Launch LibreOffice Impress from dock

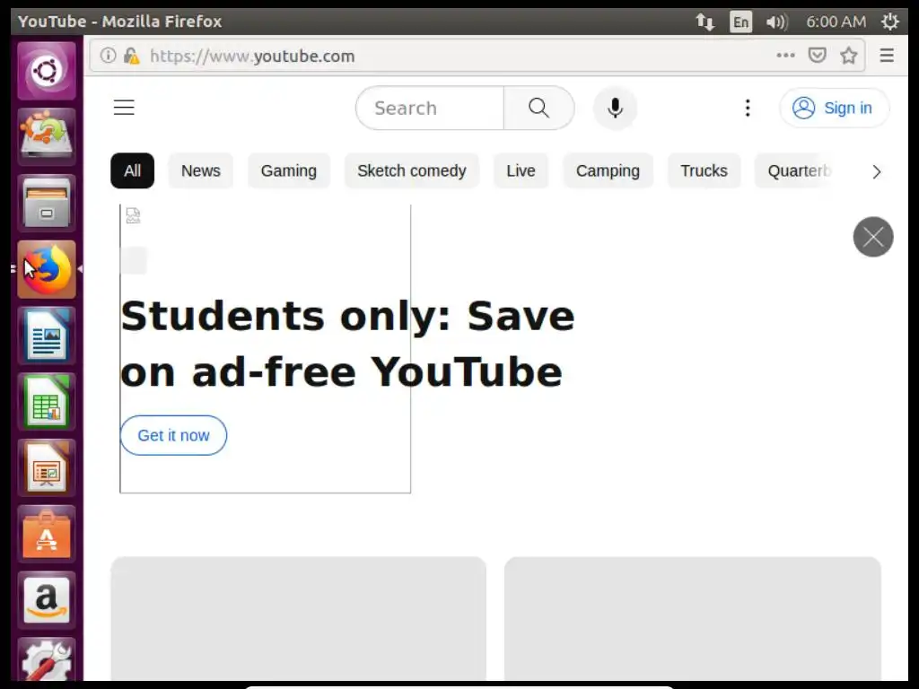[47, 467]
